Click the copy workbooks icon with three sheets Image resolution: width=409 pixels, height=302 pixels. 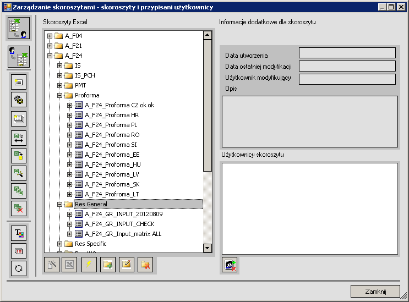point(19,191)
